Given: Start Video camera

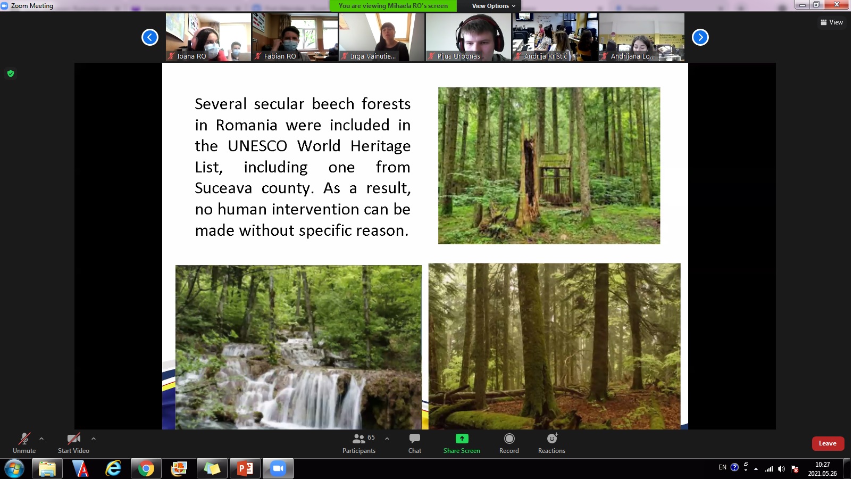Looking at the screenshot, I should click(x=73, y=443).
